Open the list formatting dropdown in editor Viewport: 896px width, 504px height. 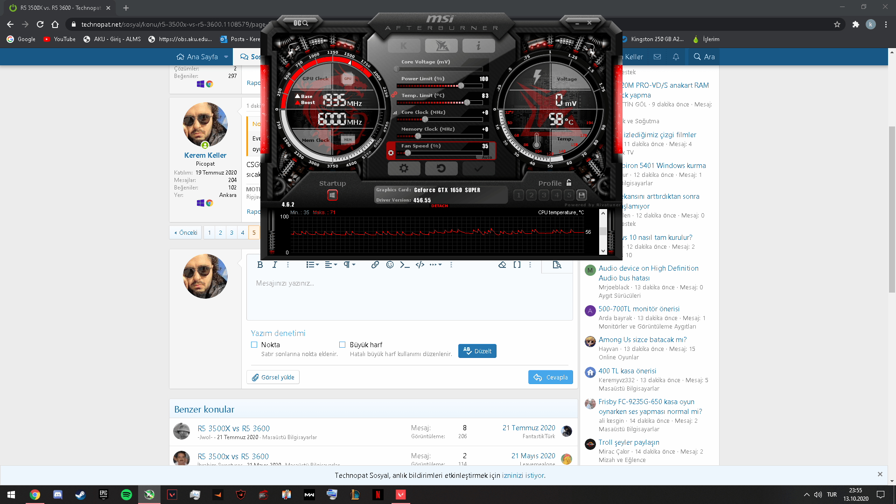(x=312, y=265)
